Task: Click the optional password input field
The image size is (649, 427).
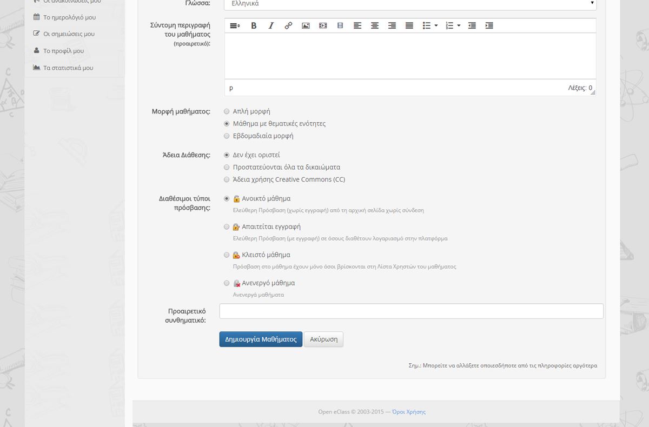Action: coord(411,311)
